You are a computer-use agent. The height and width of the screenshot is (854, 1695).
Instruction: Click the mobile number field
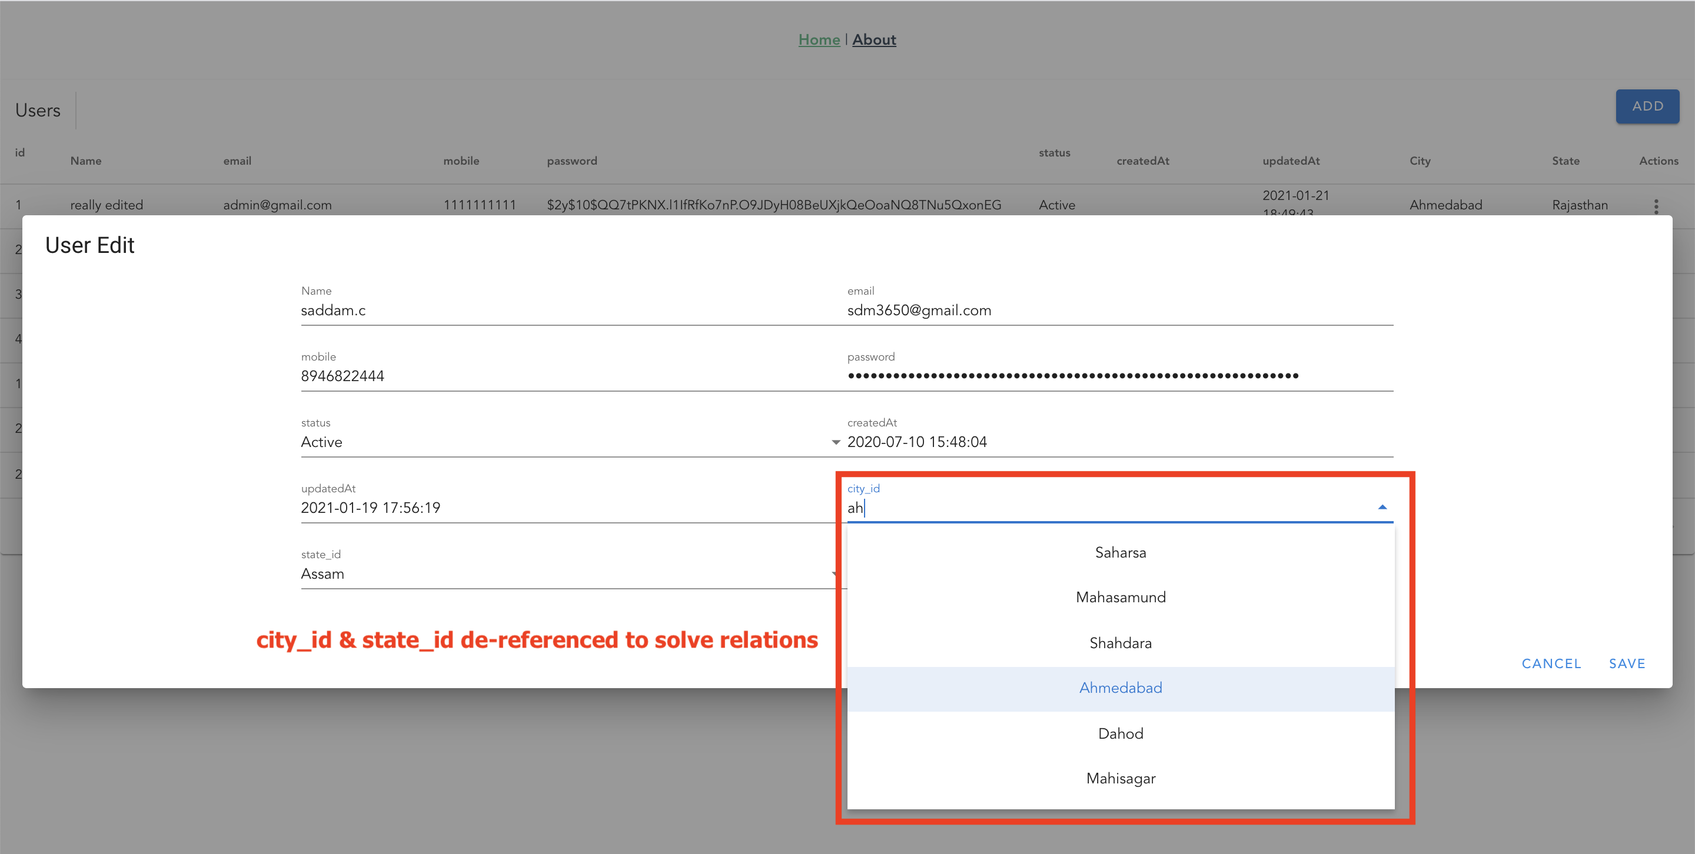(566, 376)
